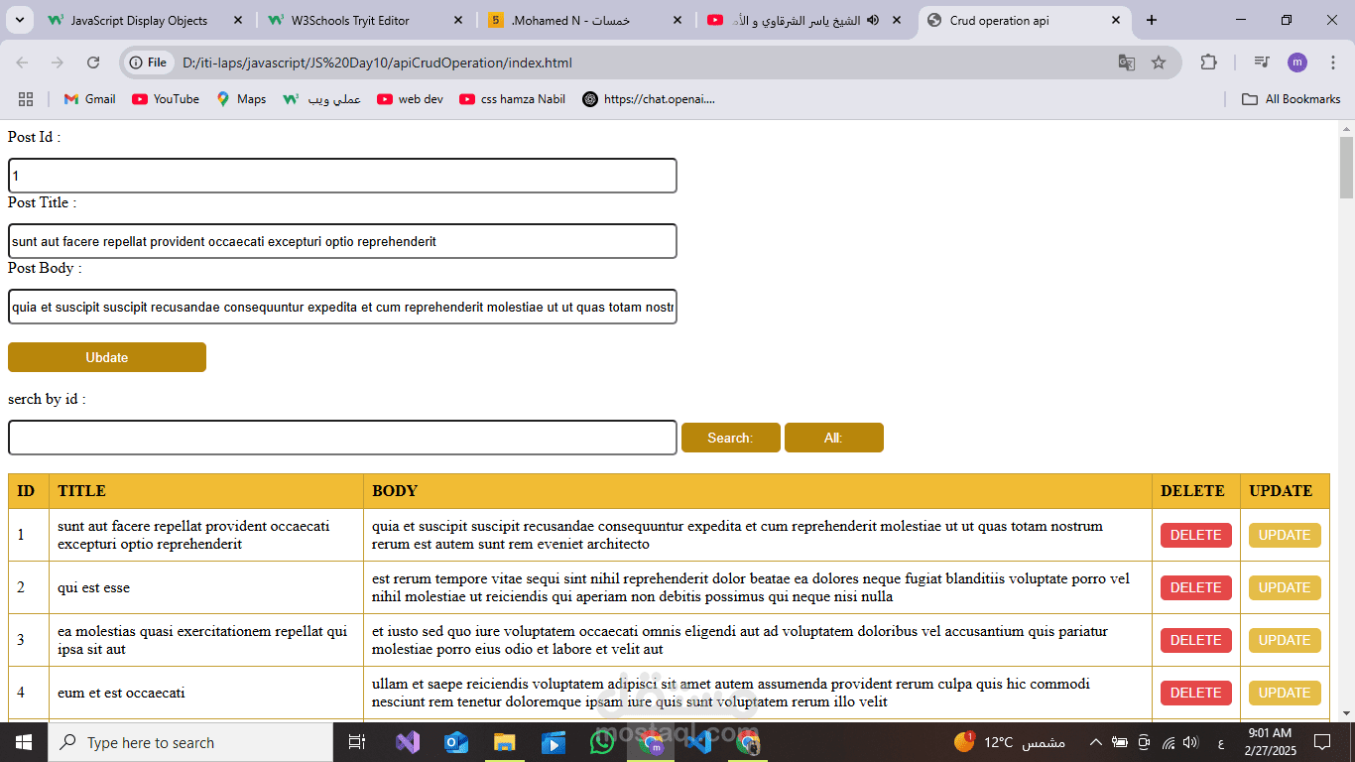The width and height of the screenshot is (1355, 762).
Task: Click the search by id input field
Action: point(342,438)
